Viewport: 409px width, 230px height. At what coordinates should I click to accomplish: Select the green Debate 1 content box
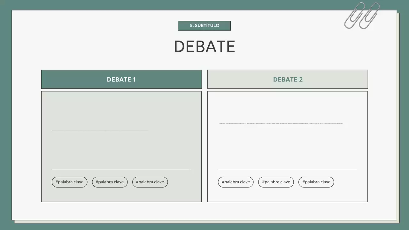tap(121, 146)
